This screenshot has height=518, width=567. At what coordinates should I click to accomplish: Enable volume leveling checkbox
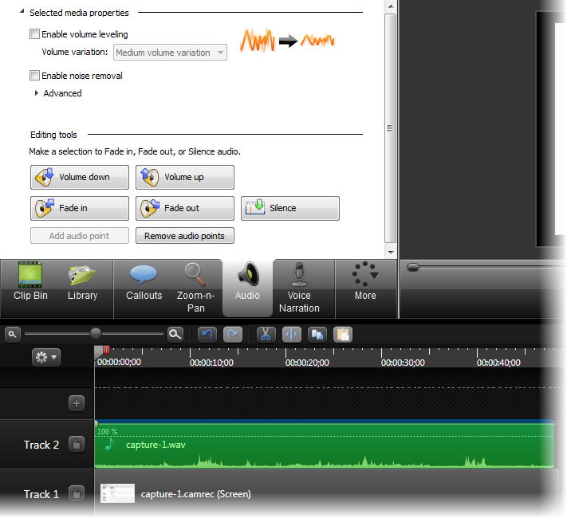pos(34,34)
